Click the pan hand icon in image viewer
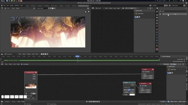This screenshot has width=188, height=105. [x=85, y=12]
